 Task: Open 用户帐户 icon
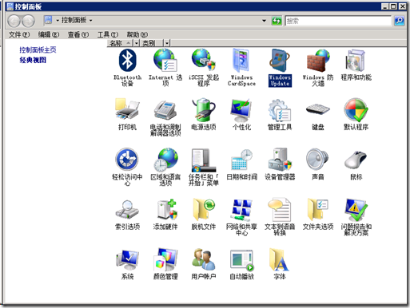204,264
